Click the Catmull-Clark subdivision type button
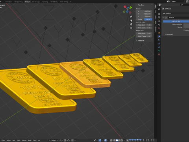 [176, 21]
